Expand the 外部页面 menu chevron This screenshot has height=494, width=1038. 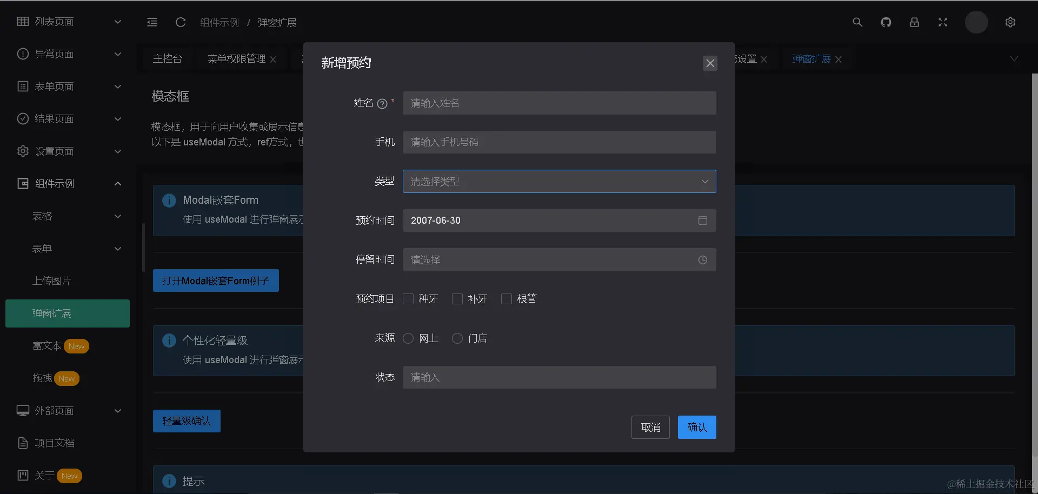pos(118,411)
